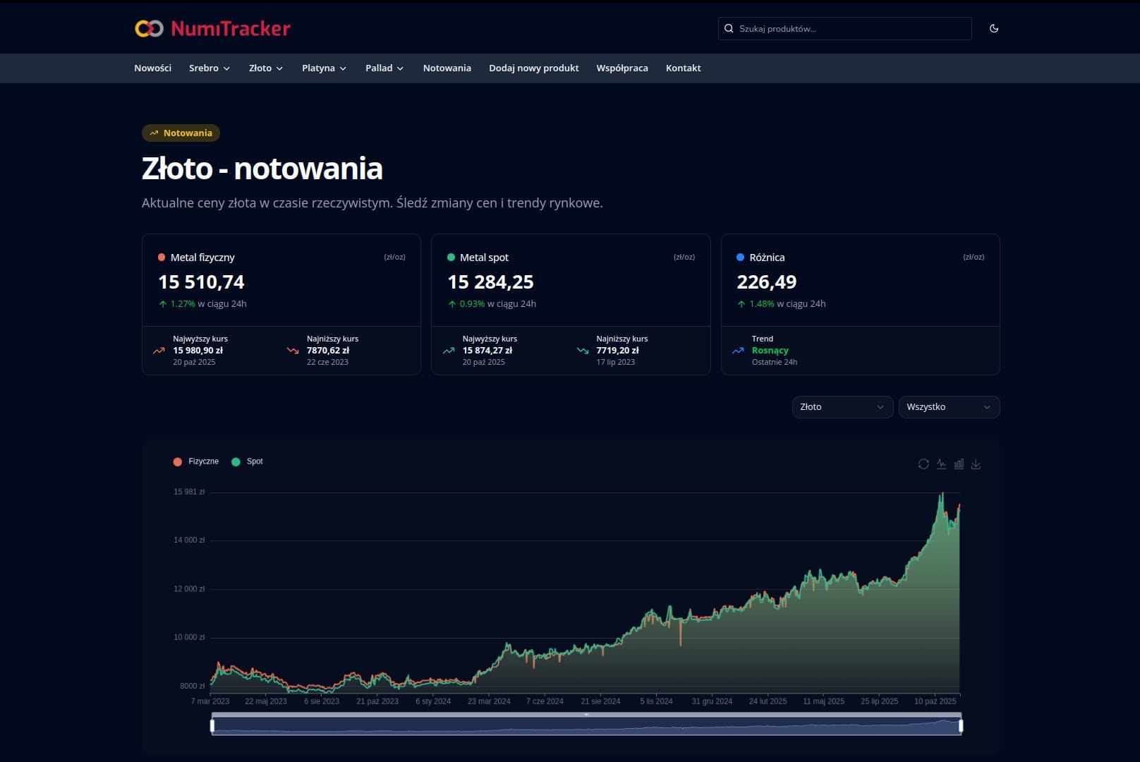
Task: Toggle dark mode with moon icon
Action: click(994, 29)
